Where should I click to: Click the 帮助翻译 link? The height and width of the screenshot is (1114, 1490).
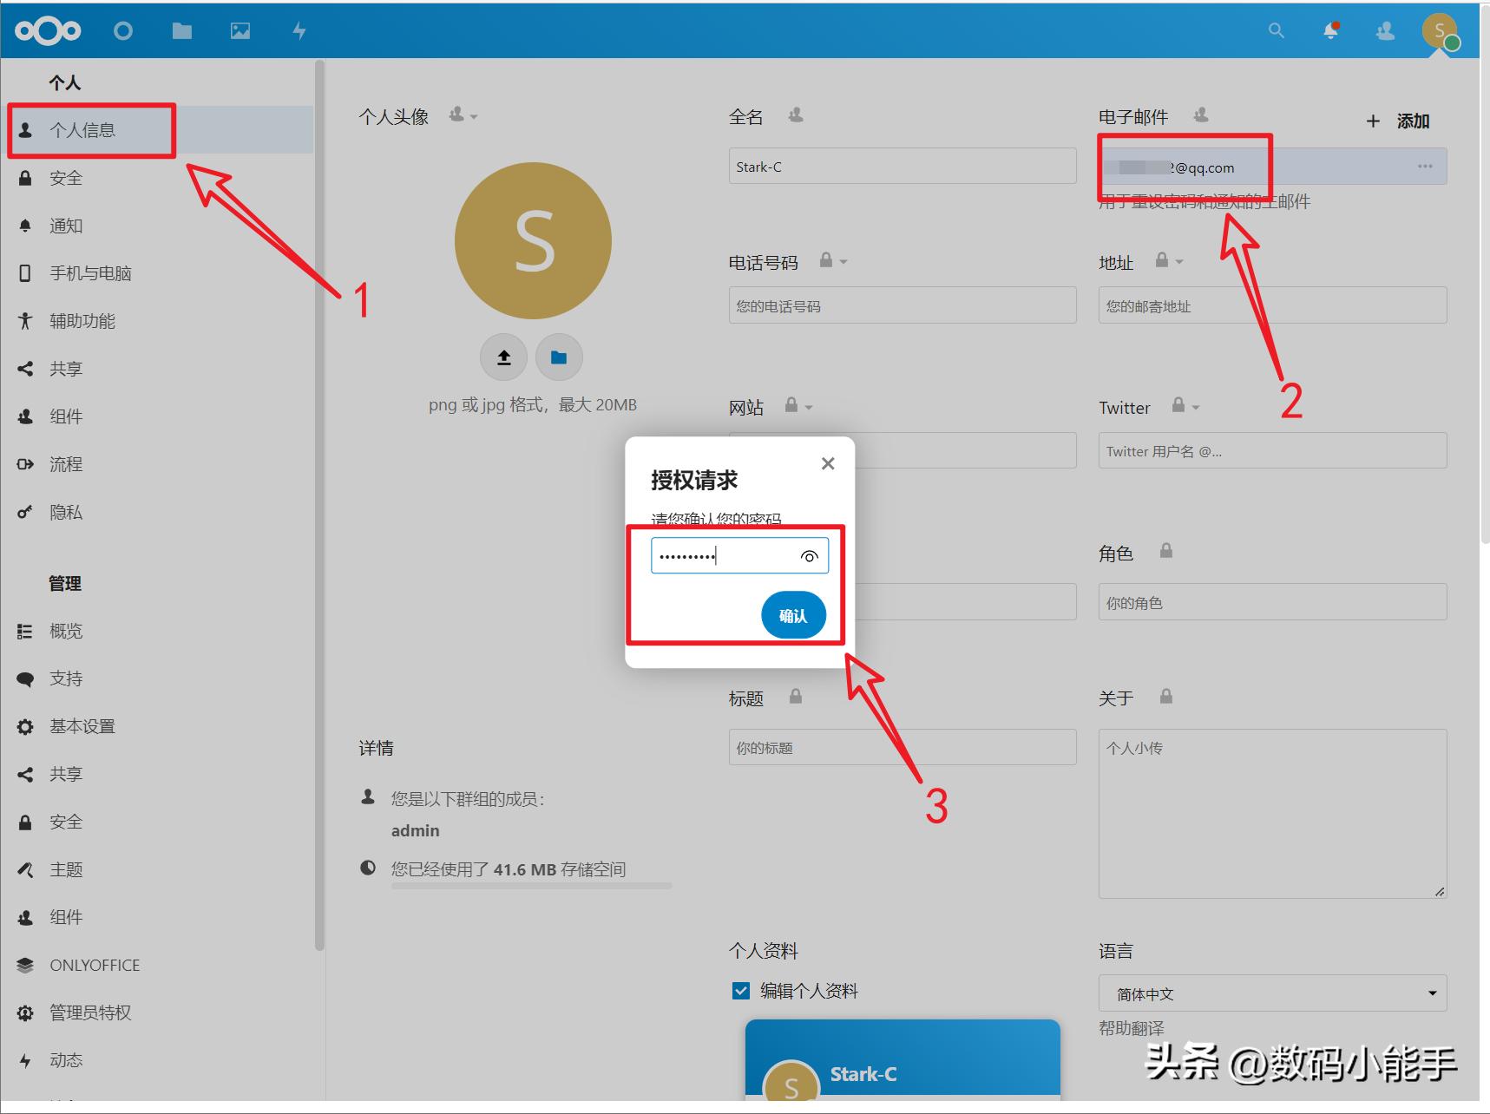pyautogui.click(x=1132, y=1028)
